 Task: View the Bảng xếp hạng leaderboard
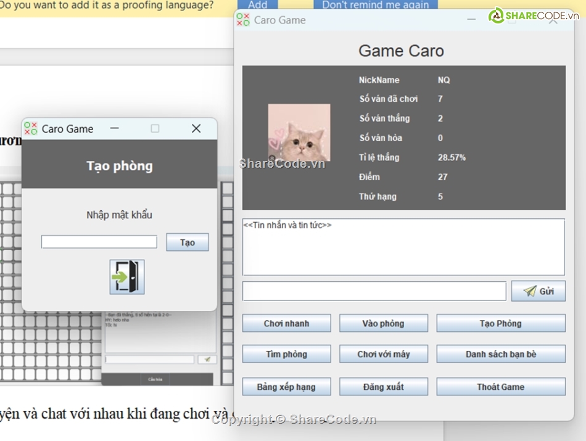pos(286,387)
